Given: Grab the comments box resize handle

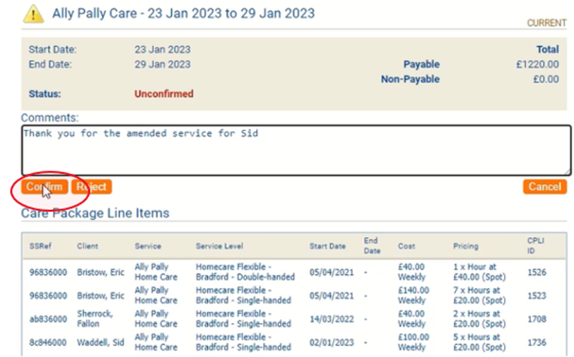Looking at the screenshot, I should click(x=567, y=171).
